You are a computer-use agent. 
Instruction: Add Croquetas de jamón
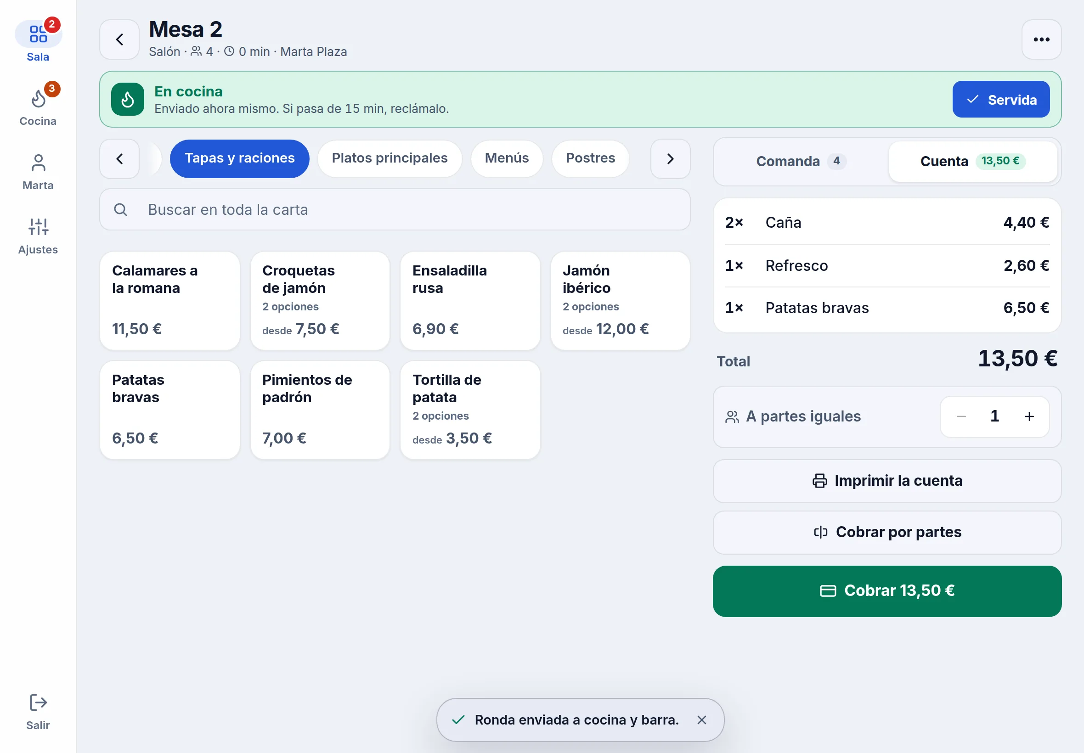(x=320, y=301)
